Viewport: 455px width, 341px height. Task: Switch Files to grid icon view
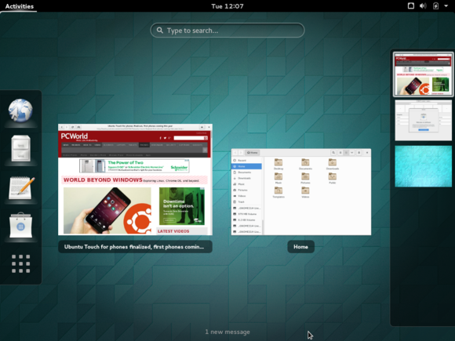(x=346, y=153)
